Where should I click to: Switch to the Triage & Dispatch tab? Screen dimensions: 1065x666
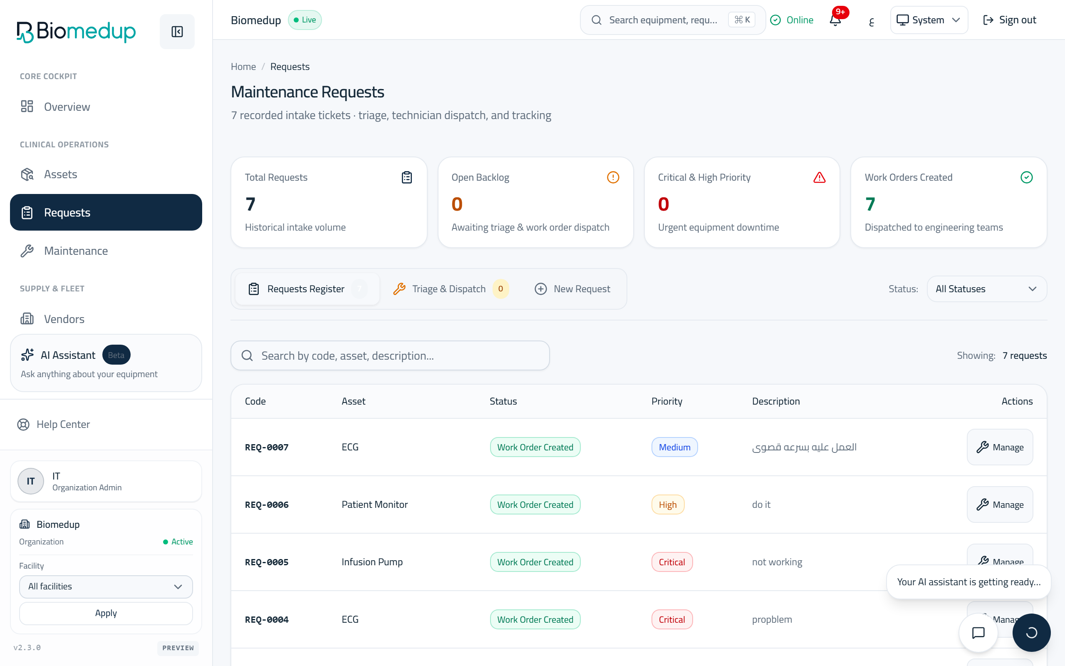[451, 289]
